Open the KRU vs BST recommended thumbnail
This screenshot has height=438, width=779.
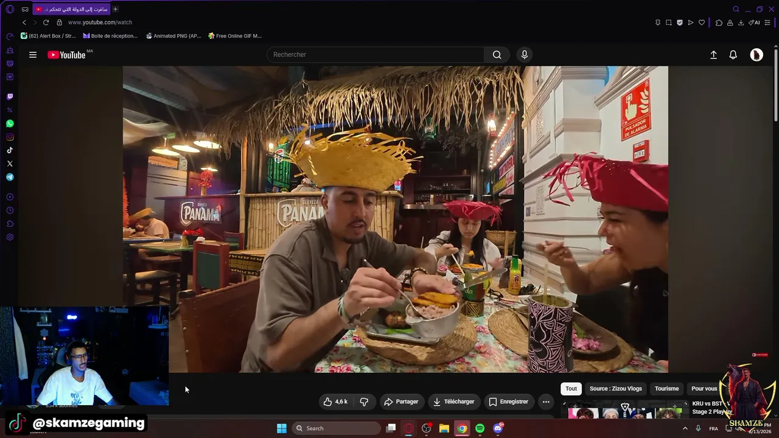point(625,411)
